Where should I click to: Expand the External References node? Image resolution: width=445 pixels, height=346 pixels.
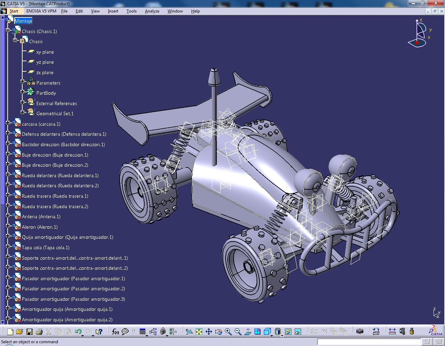click(22, 102)
